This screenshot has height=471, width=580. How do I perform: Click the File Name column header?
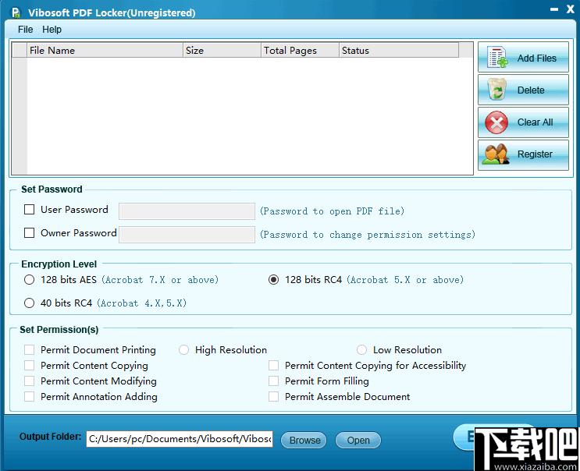[105, 50]
